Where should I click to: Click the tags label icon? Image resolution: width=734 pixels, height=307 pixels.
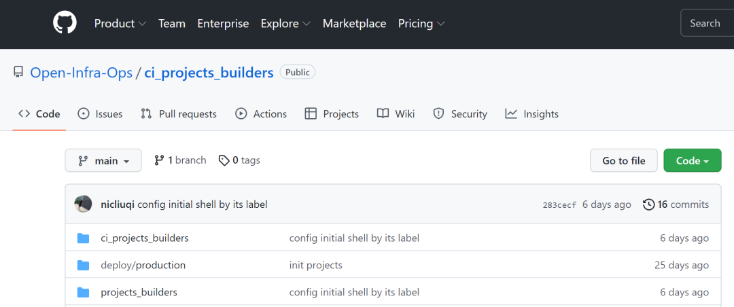[224, 160]
